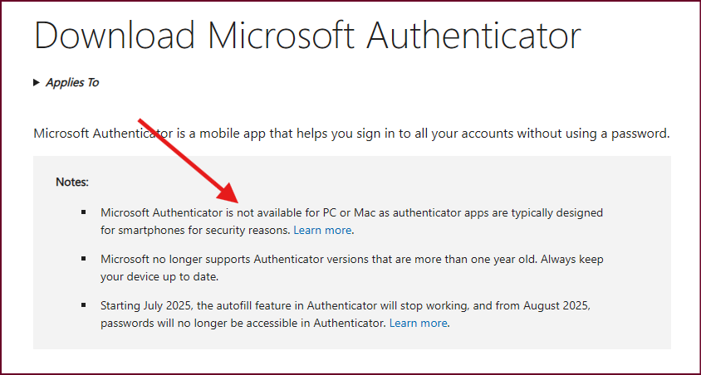Open Learn more link about PC or Mac availability
This screenshot has height=375, width=701.
click(322, 231)
